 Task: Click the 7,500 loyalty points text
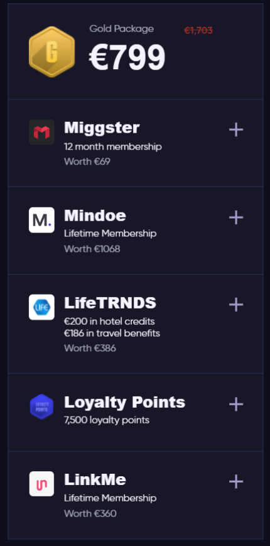(107, 420)
